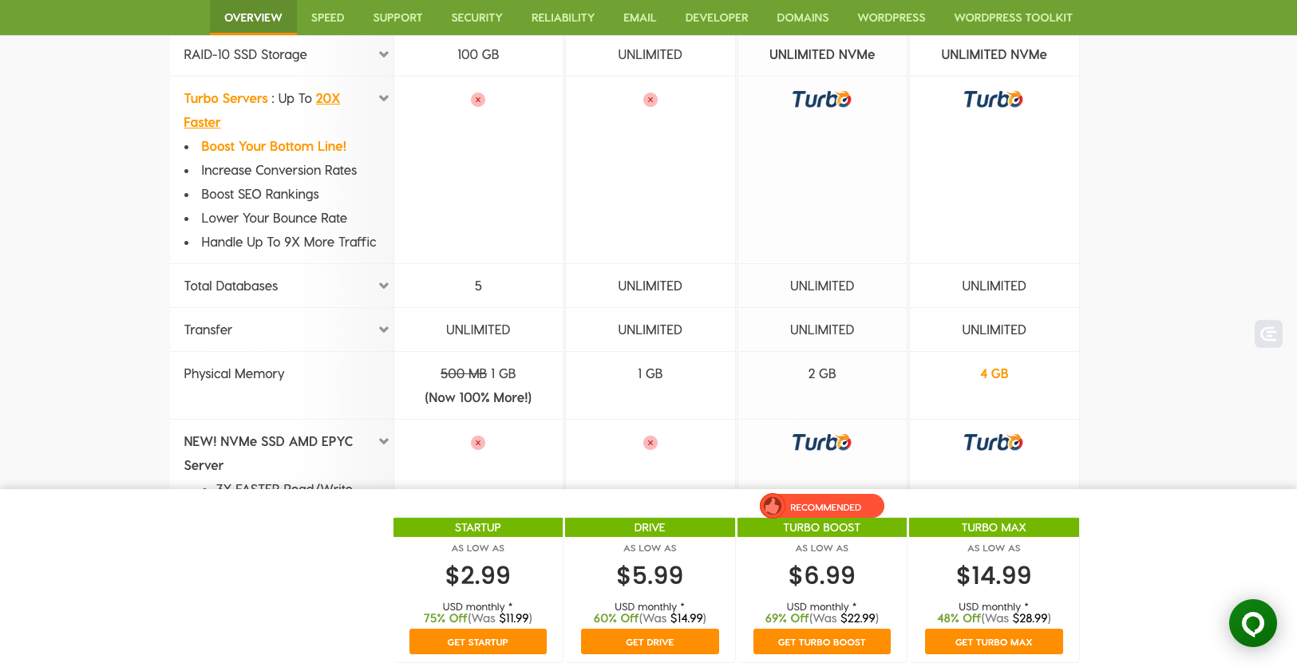This screenshot has width=1297, height=667.
Task: Expand the Transfer row chevron
Action: tap(384, 330)
